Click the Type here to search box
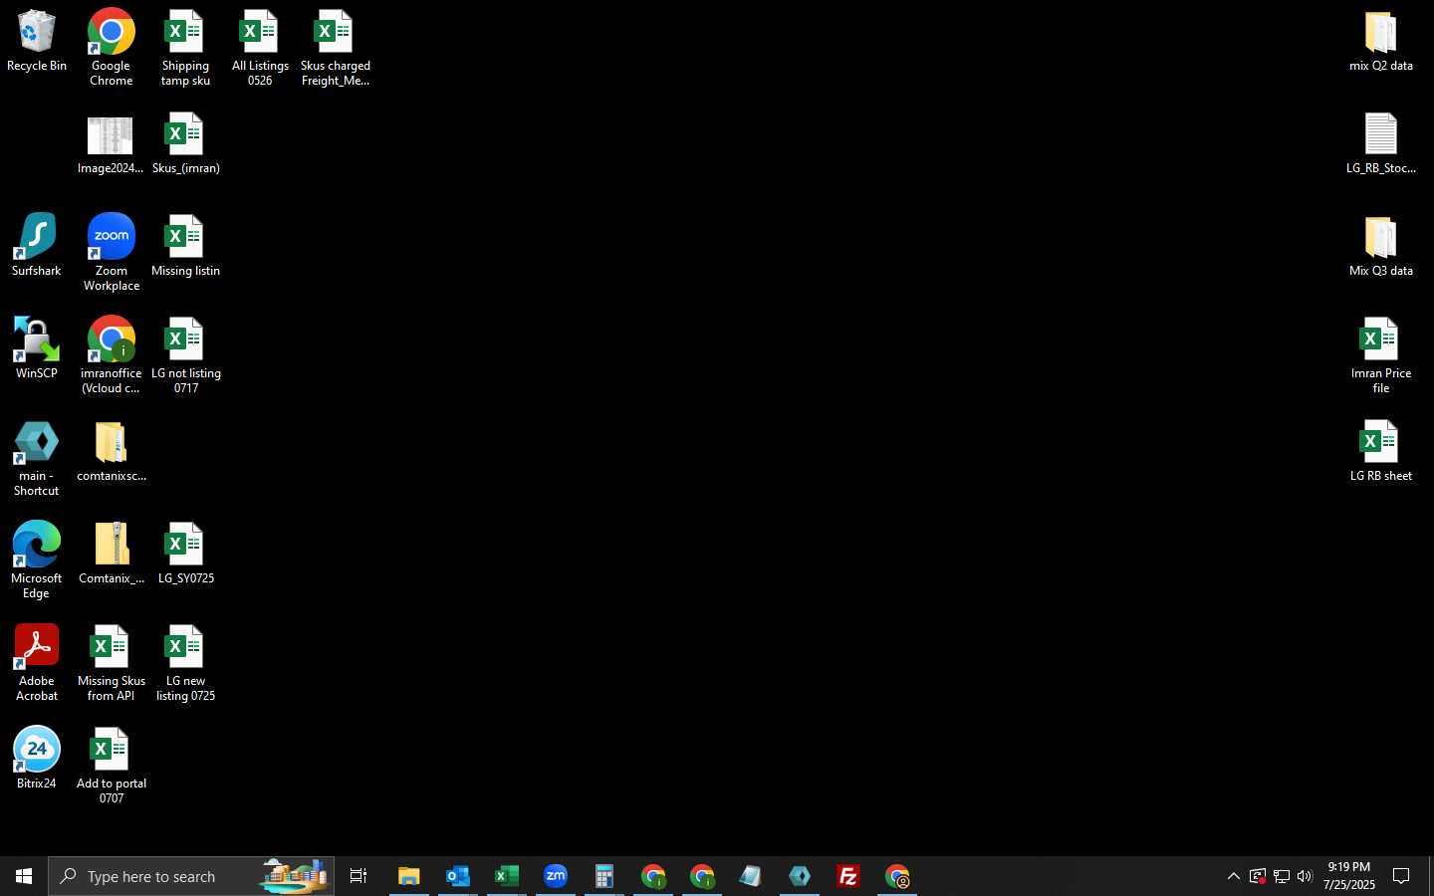 tap(191, 876)
